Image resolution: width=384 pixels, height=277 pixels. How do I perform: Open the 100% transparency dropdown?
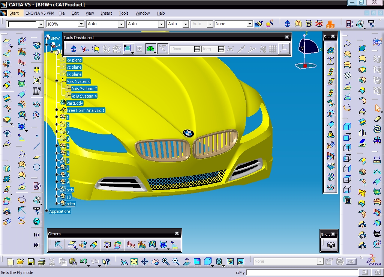[x=81, y=24]
